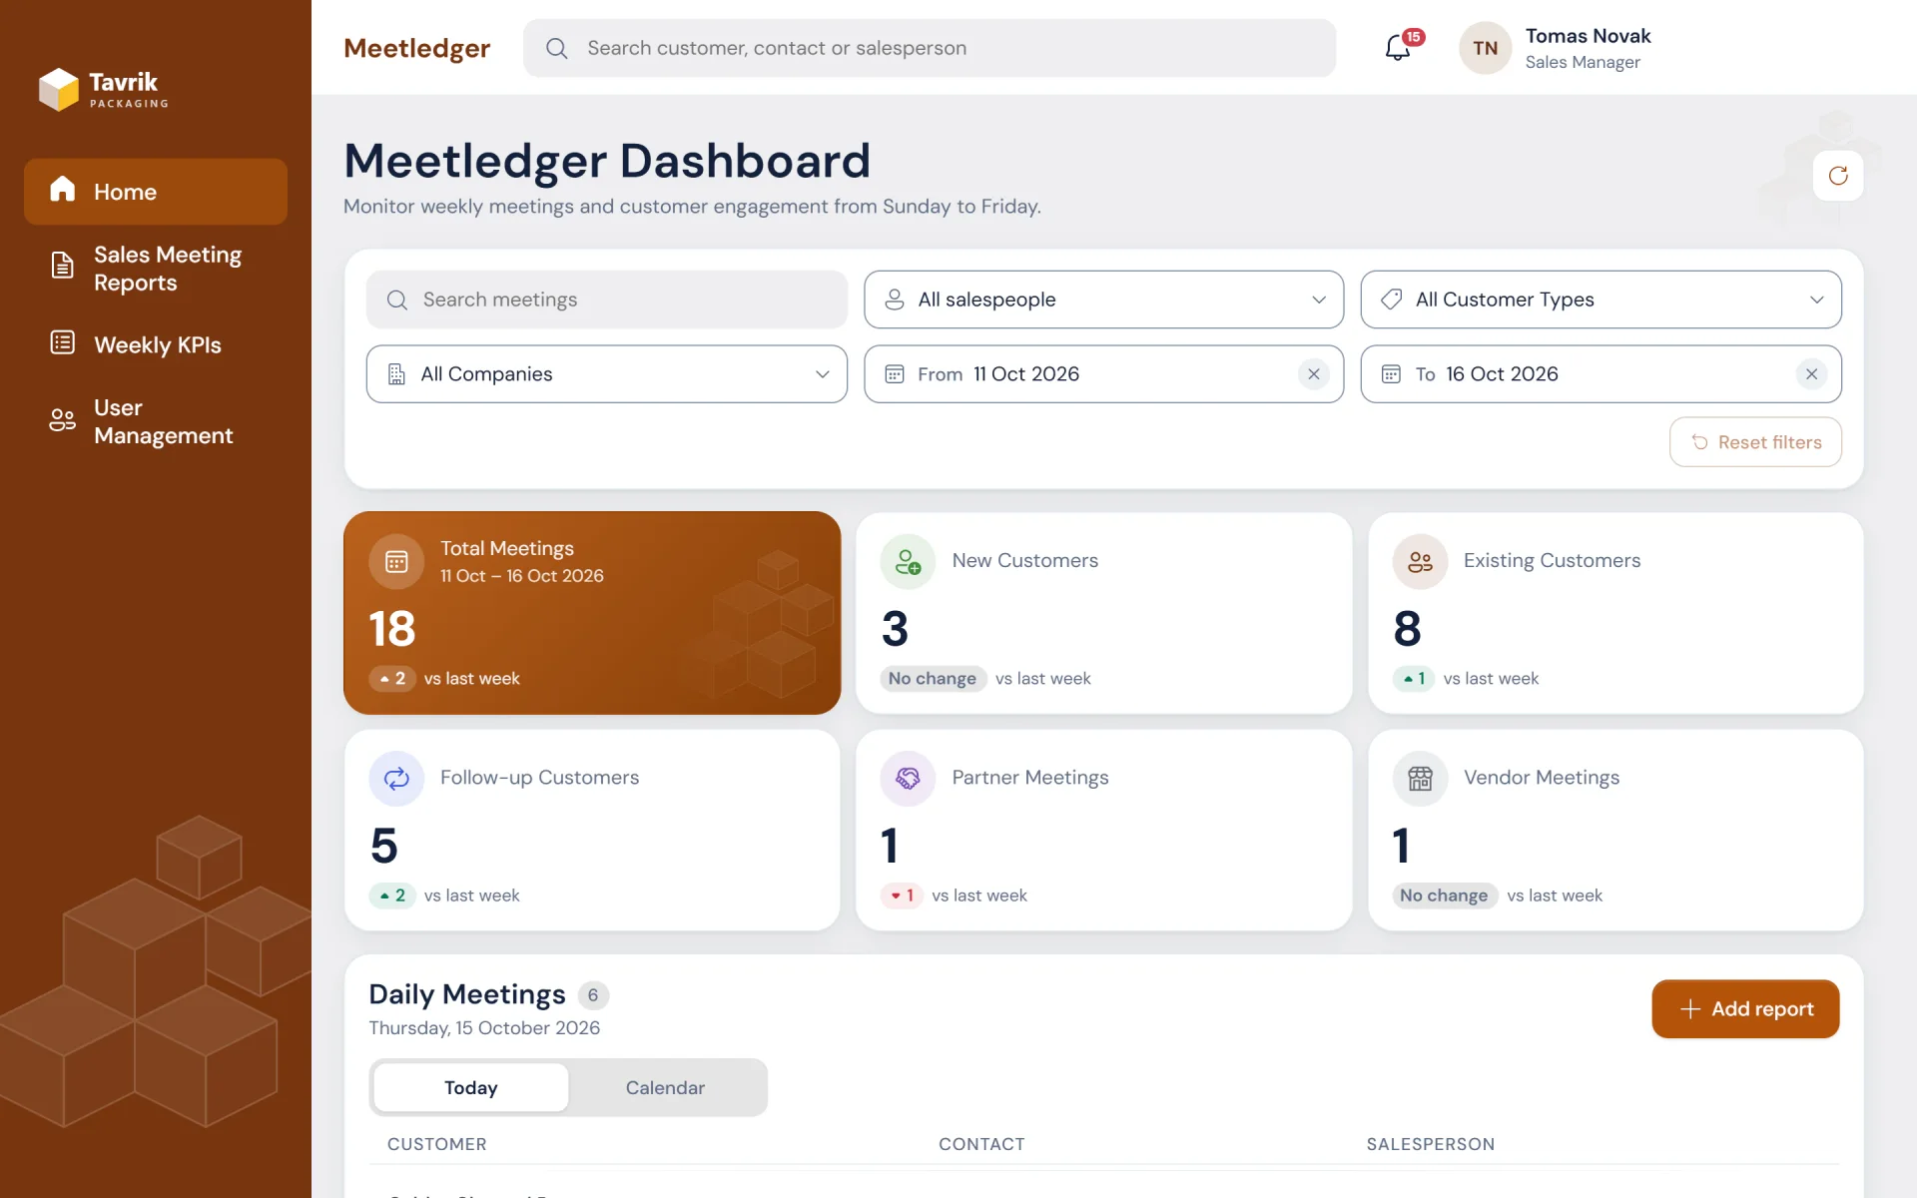Click the Existing Customers icon
The image size is (1917, 1198).
pos(1420,561)
